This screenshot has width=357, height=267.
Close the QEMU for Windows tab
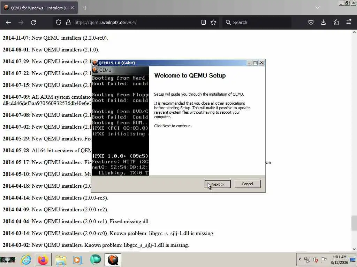(72, 8)
